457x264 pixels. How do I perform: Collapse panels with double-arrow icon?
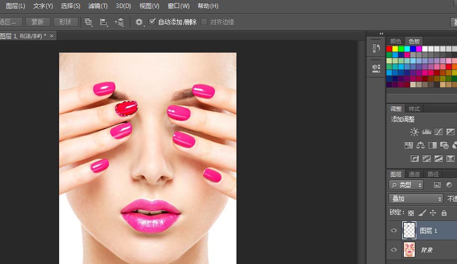(381, 33)
